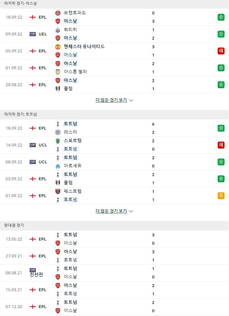
Task: Click the UEL competition flag icon
Action: 33,34
